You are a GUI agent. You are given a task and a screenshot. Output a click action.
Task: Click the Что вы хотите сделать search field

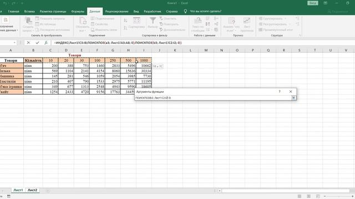click(x=206, y=11)
